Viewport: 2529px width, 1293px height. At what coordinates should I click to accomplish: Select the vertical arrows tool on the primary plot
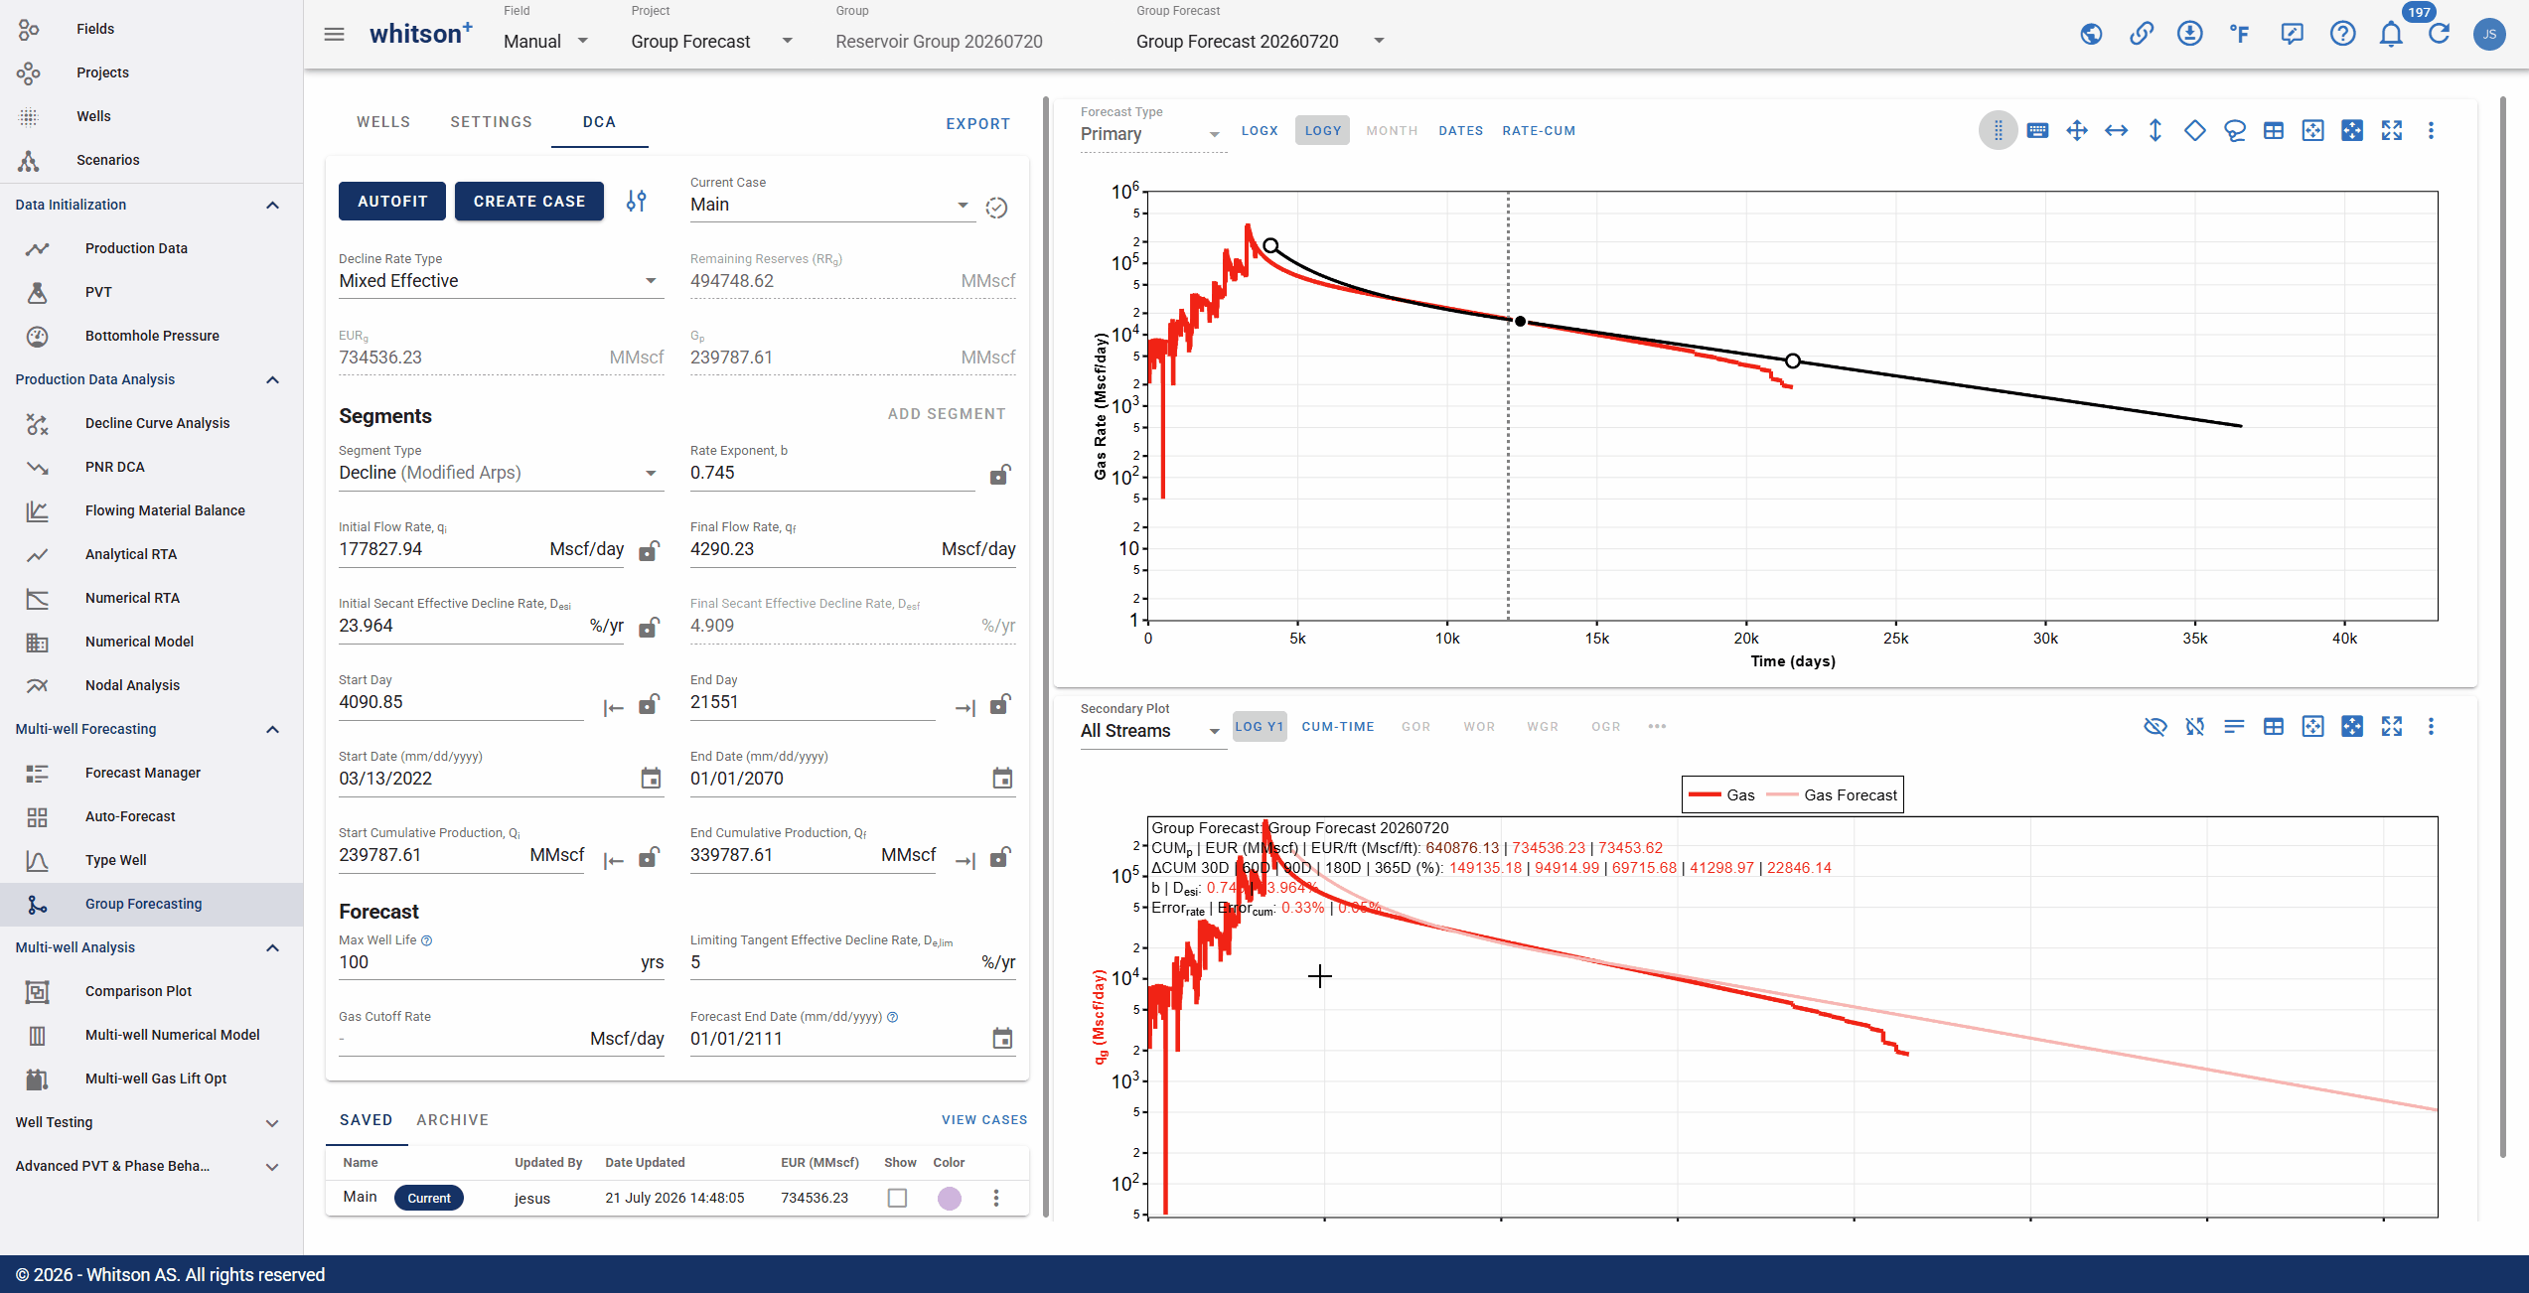(x=2156, y=131)
